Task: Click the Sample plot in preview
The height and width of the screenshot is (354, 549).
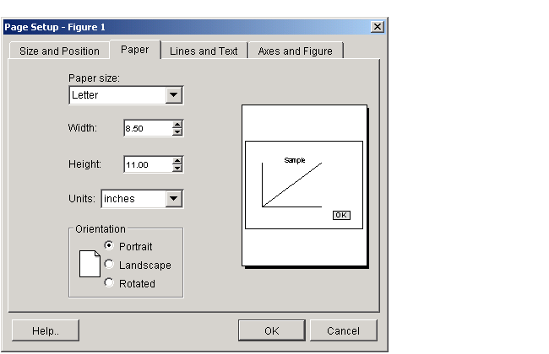Action: point(291,185)
